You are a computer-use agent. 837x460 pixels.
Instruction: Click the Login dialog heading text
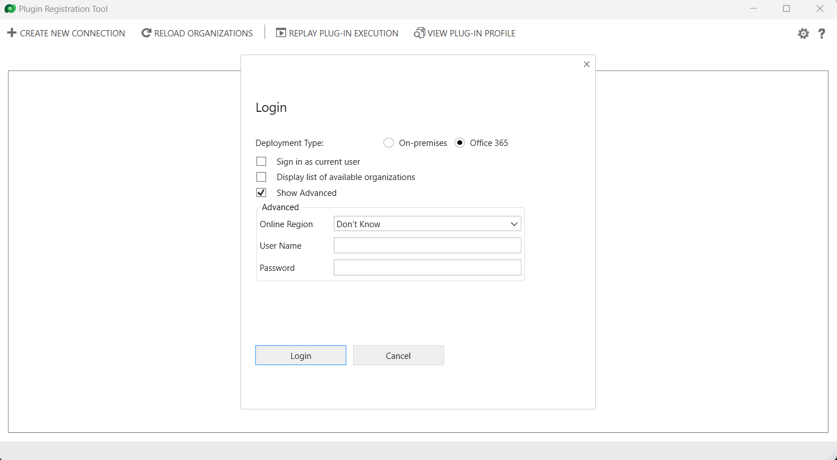pyautogui.click(x=271, y=108)
